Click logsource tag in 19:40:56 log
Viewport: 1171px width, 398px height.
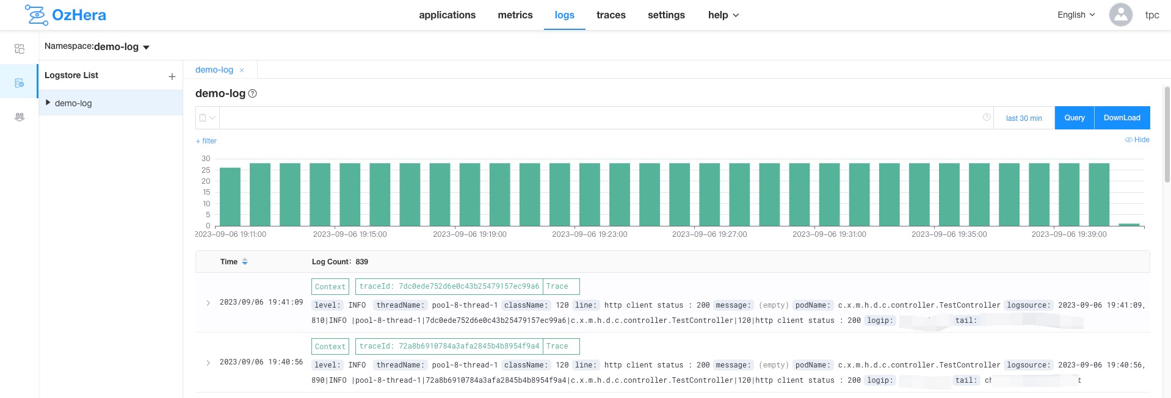[1029, 365]
